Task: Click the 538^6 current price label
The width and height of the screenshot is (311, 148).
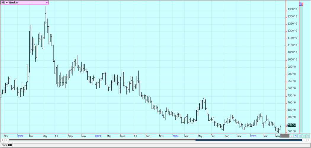Action: click(292, 125)
